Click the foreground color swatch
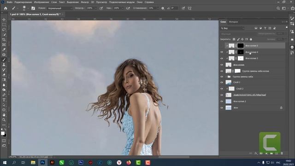 3,133
